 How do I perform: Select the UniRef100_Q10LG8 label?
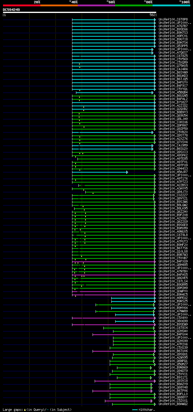(173, 251)
